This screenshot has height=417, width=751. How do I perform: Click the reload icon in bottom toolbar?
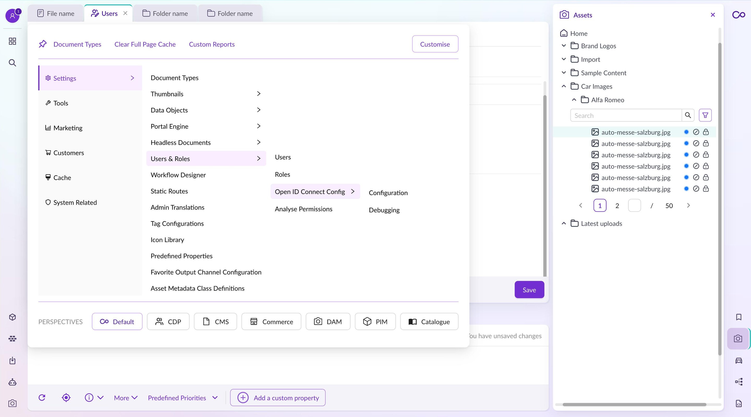click(x=42, y=397)
